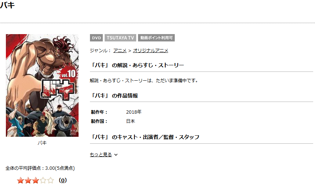The image size is (315, 187).
Task: Click the 「バキ」の作品情報 section heading
Action: pos(114,96)
